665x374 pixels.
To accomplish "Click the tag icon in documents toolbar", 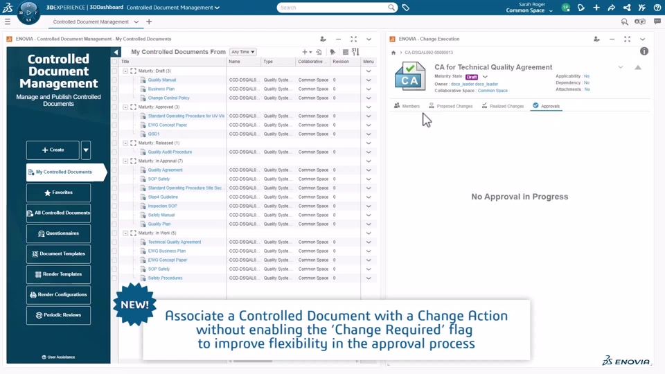I will pos(333,52).
